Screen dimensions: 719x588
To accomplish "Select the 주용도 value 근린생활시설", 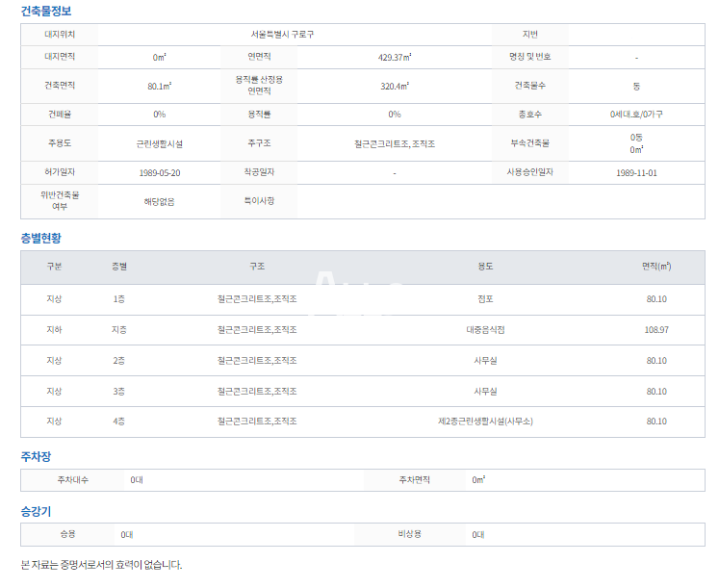I will (x=160, y=143).
